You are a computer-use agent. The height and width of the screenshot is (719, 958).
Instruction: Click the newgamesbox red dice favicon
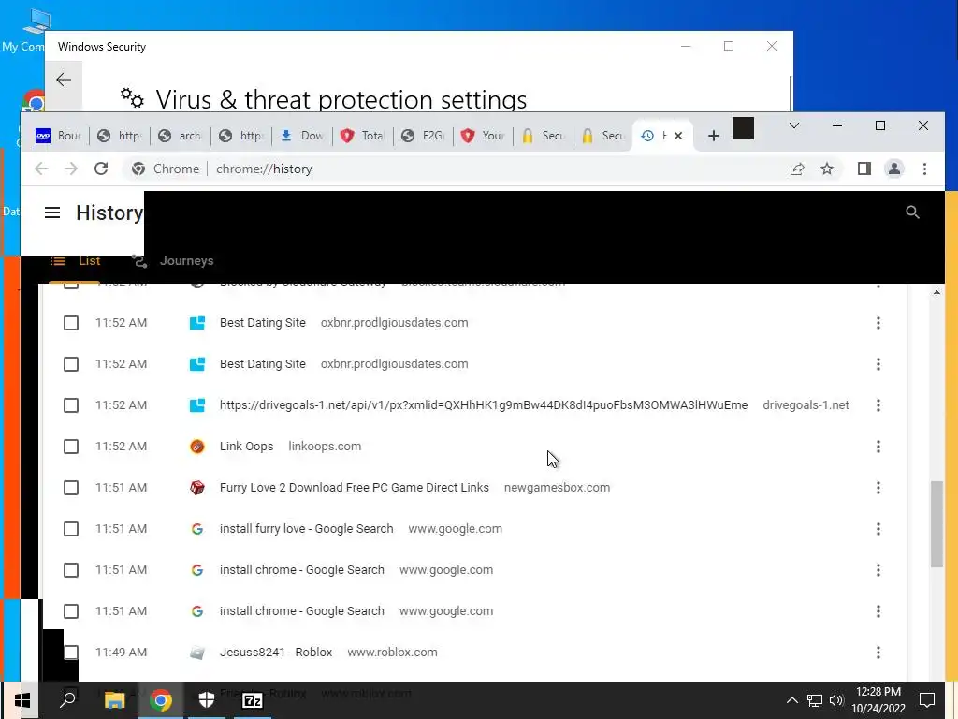[196, 487]
